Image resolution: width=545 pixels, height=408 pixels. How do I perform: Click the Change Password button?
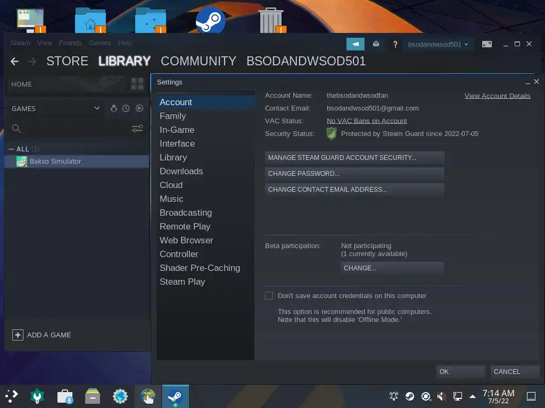(x=354, y=174)
